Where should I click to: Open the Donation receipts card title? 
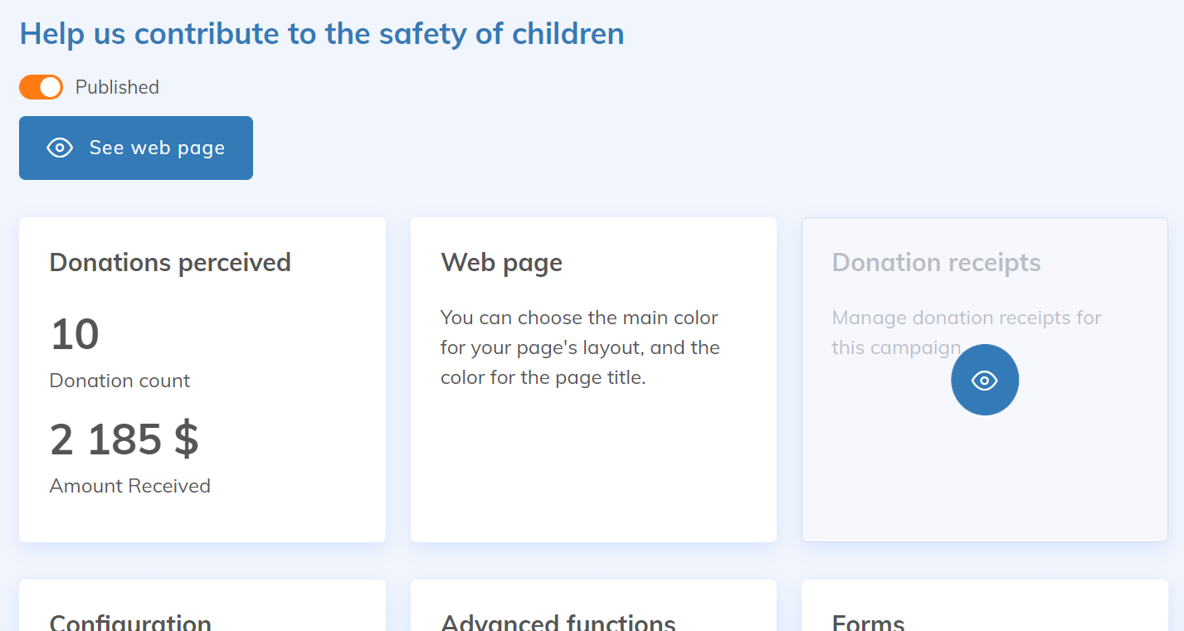(936, 263)
